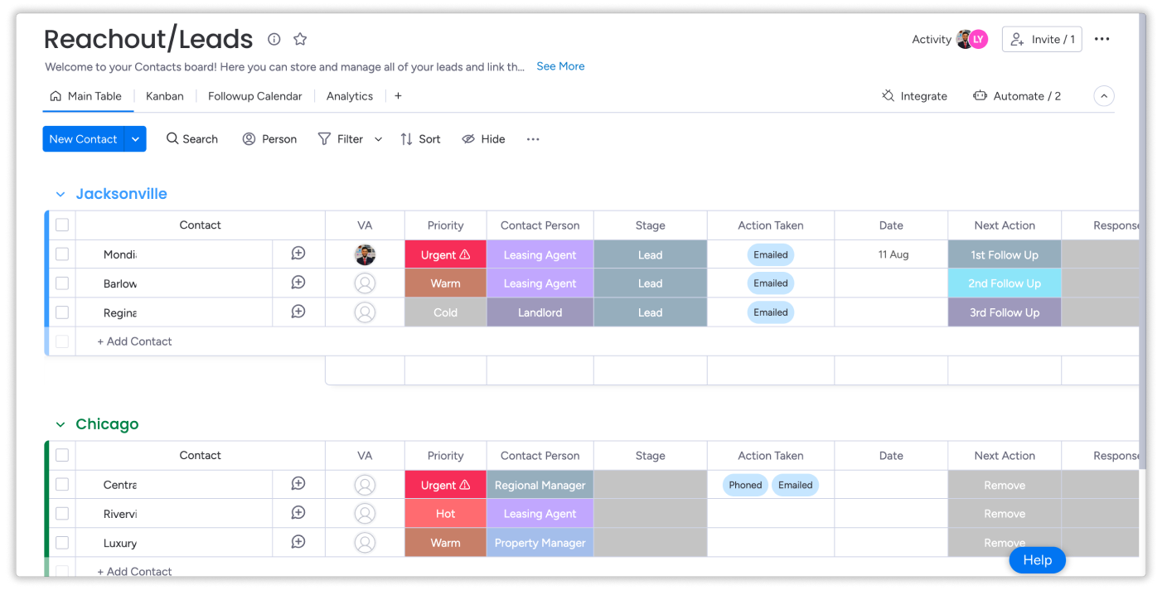Select all contacts in Jacksonville group
This screenshot has width=1167, height=600.
tap(62, 225)
